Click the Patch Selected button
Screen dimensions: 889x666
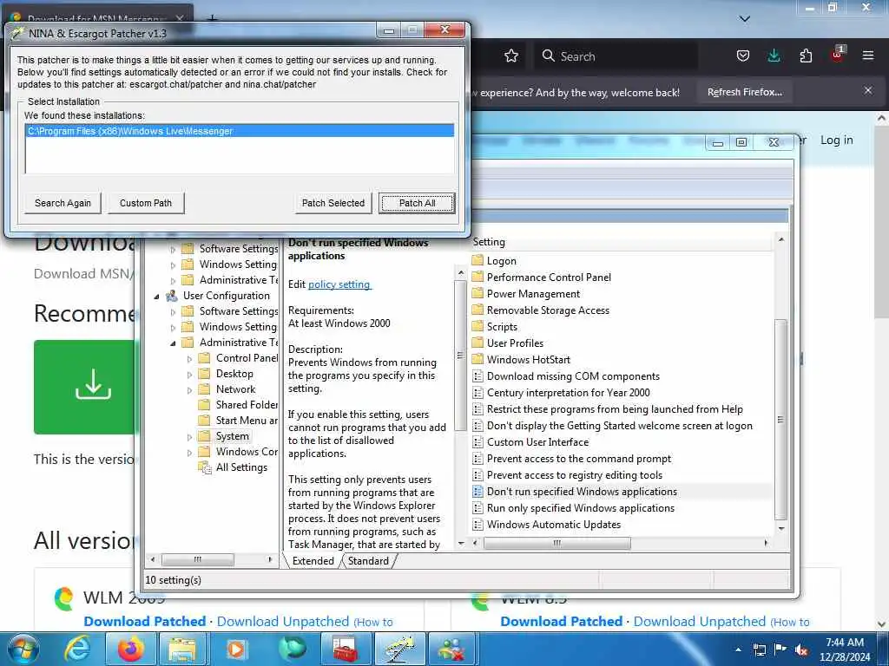pos(333,203)
